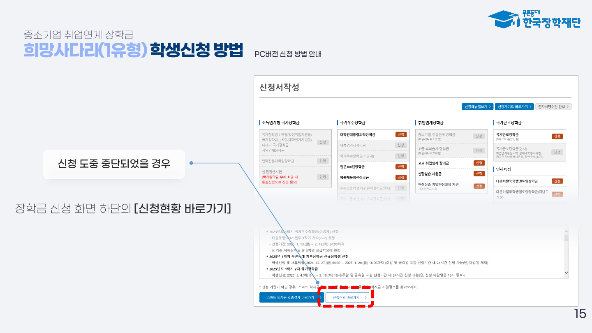Open 신청가이드 바로가기 button

[x=514, y=106]
